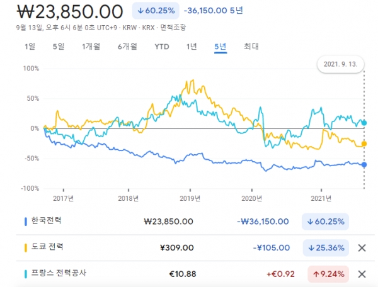Switch to the 6개월 range tab
Screen dimensions: 378x287
click(x=127, y=46)
